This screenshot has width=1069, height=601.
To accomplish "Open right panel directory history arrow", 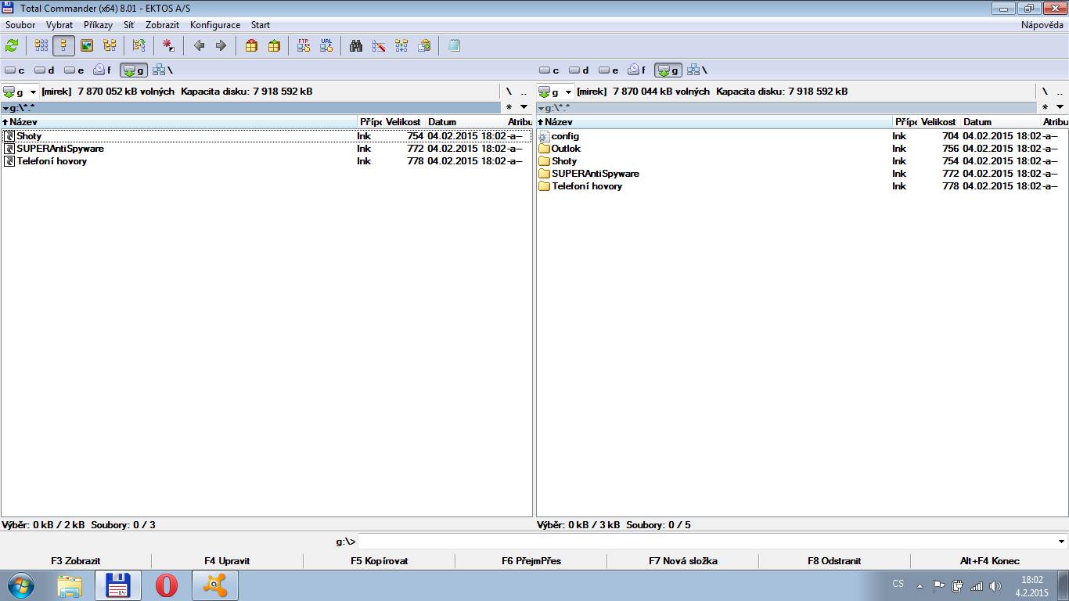I will click(x=1060, y=107).
